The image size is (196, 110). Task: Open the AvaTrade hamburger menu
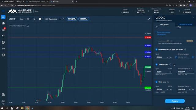tap(3, 11)
